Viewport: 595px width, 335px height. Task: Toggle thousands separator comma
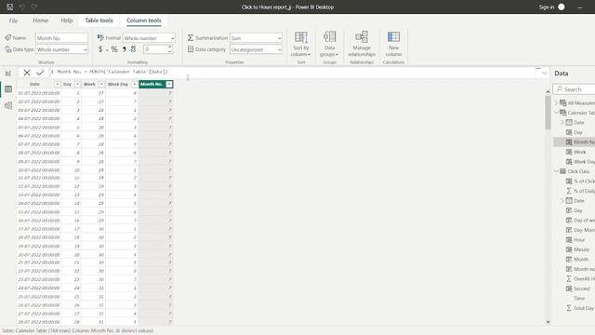(124, 49)
